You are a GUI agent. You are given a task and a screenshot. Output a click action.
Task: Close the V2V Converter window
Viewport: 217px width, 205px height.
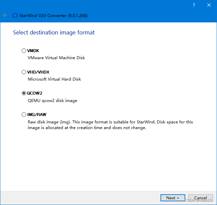[209, 5]
